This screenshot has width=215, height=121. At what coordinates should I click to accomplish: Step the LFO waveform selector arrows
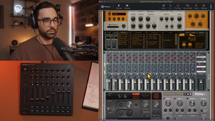195,39
